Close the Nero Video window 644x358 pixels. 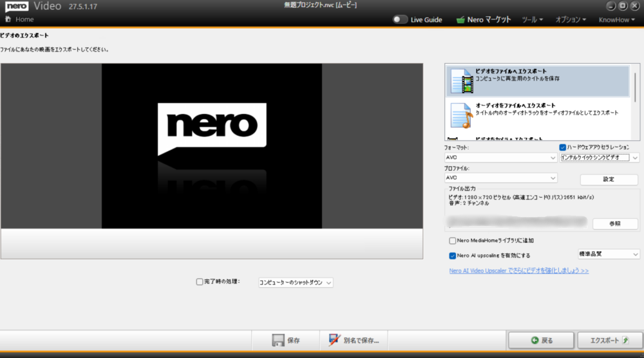pyautogui.click(x=634, y=6)
